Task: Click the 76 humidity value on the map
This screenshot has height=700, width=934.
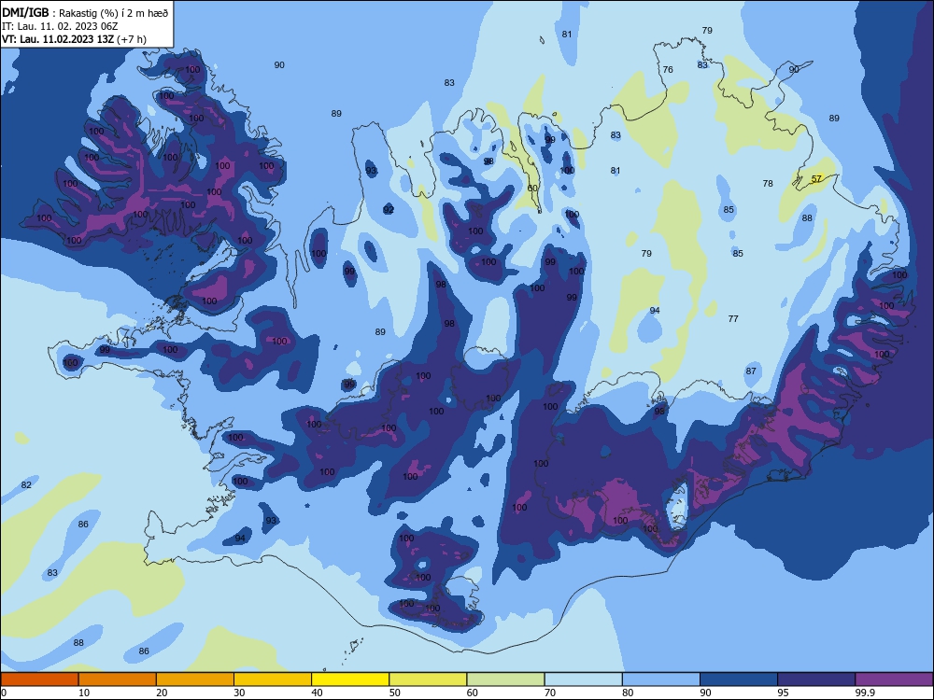Action: click(x=668, y=70)
